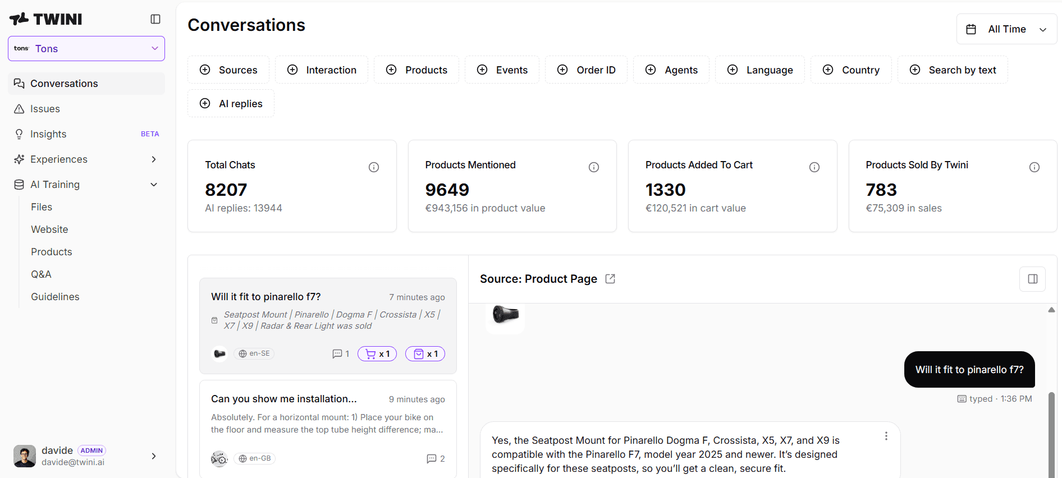Image resolution: width=1062 pixels, height=478 pixels.
Task: Open Files under AI Training
Action: click(42, 207)
